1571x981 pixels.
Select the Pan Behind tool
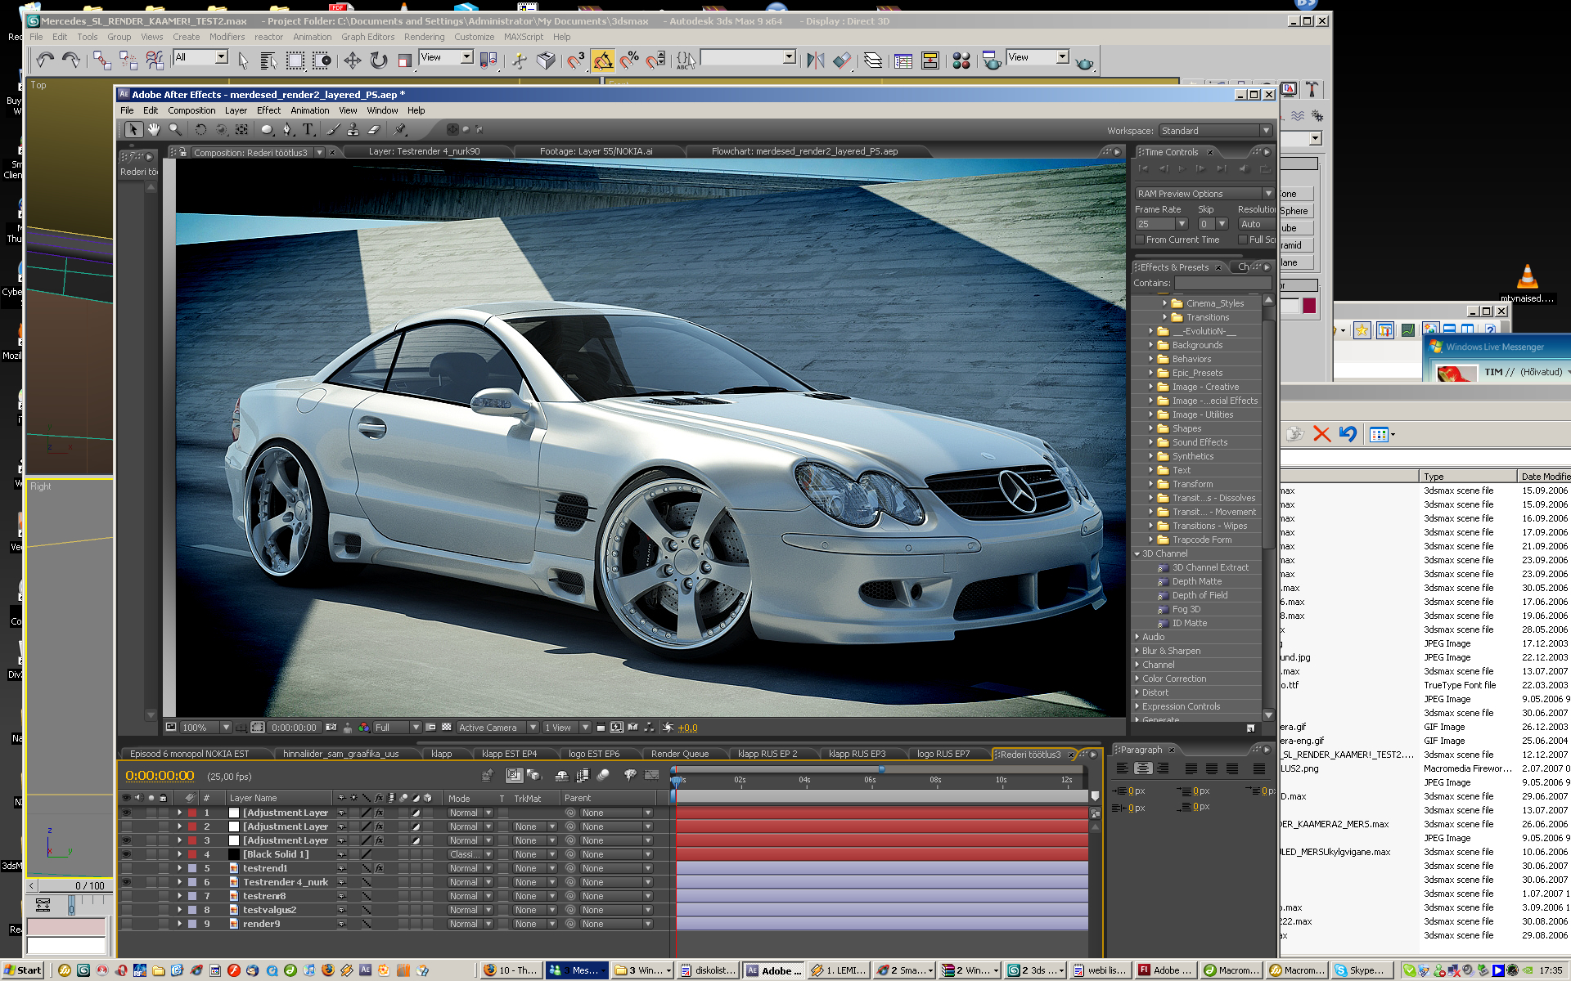pos(242,129)
